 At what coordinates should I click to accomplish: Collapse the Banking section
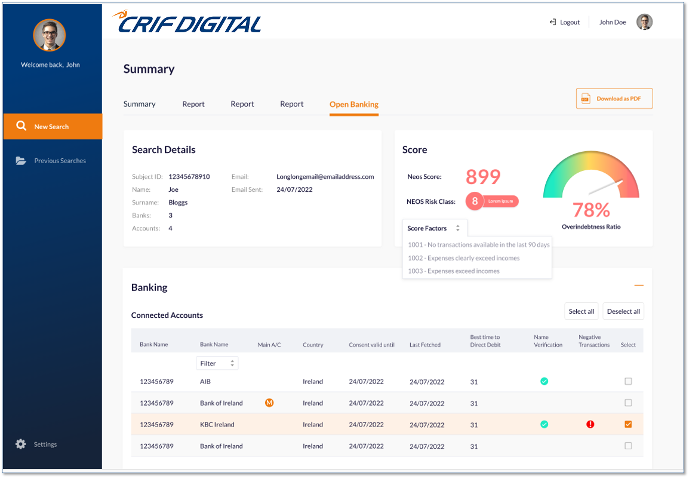639,286
